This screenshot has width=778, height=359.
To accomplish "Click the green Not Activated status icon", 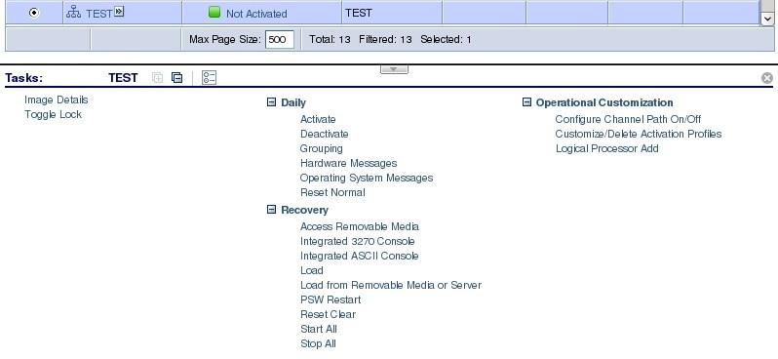I will tap(214, 13).
